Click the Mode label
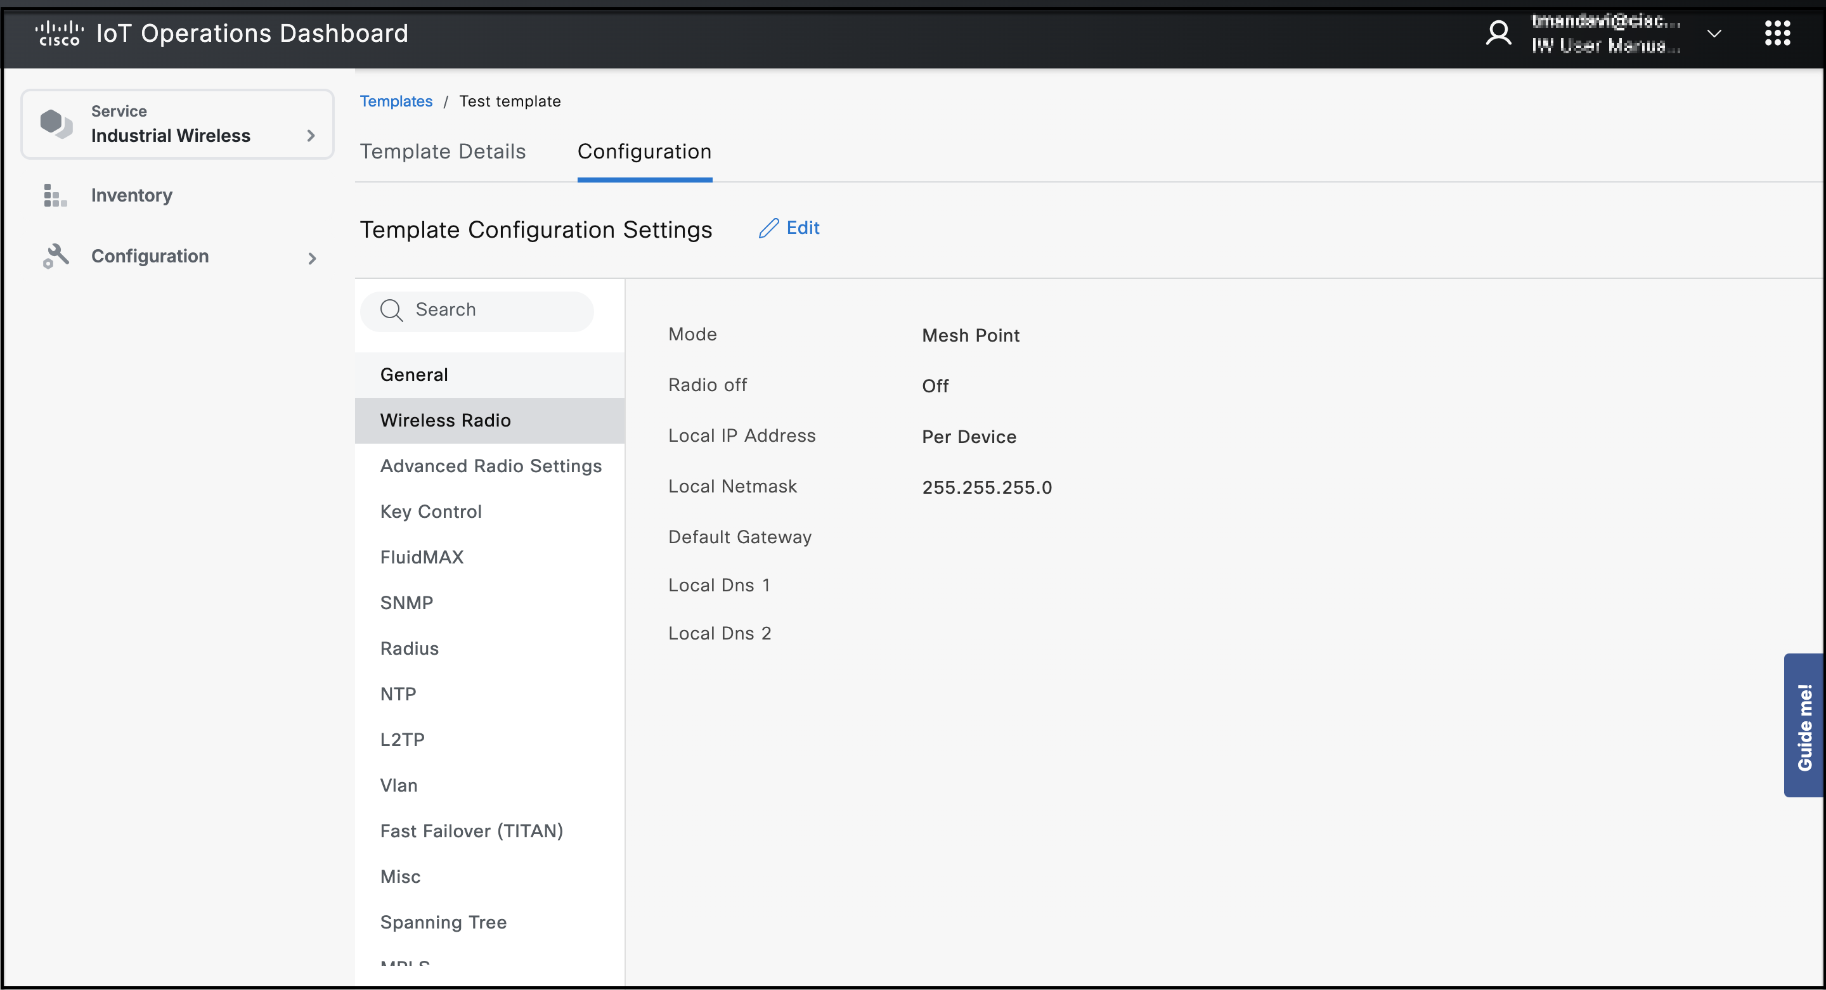 coord(692,335)
